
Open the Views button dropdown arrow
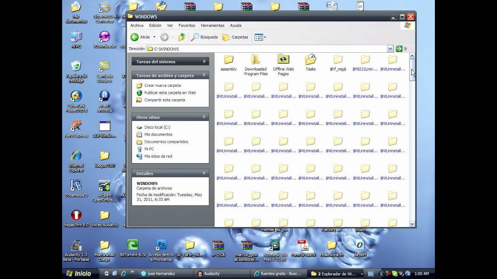pyautogui.click(x=265, y=37)
